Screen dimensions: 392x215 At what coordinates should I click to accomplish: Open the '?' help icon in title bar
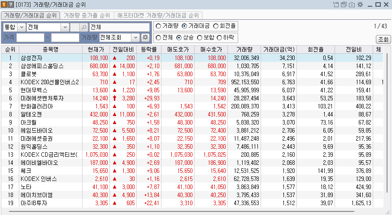click(10, 4)
